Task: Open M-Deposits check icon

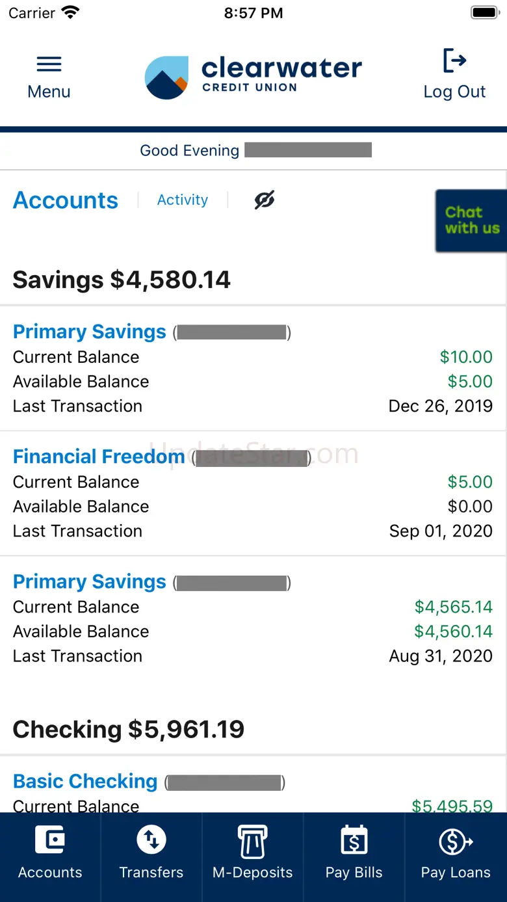Action: 253,841
